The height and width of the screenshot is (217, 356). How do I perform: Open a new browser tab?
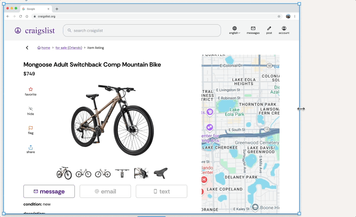(x=57, y=9)
